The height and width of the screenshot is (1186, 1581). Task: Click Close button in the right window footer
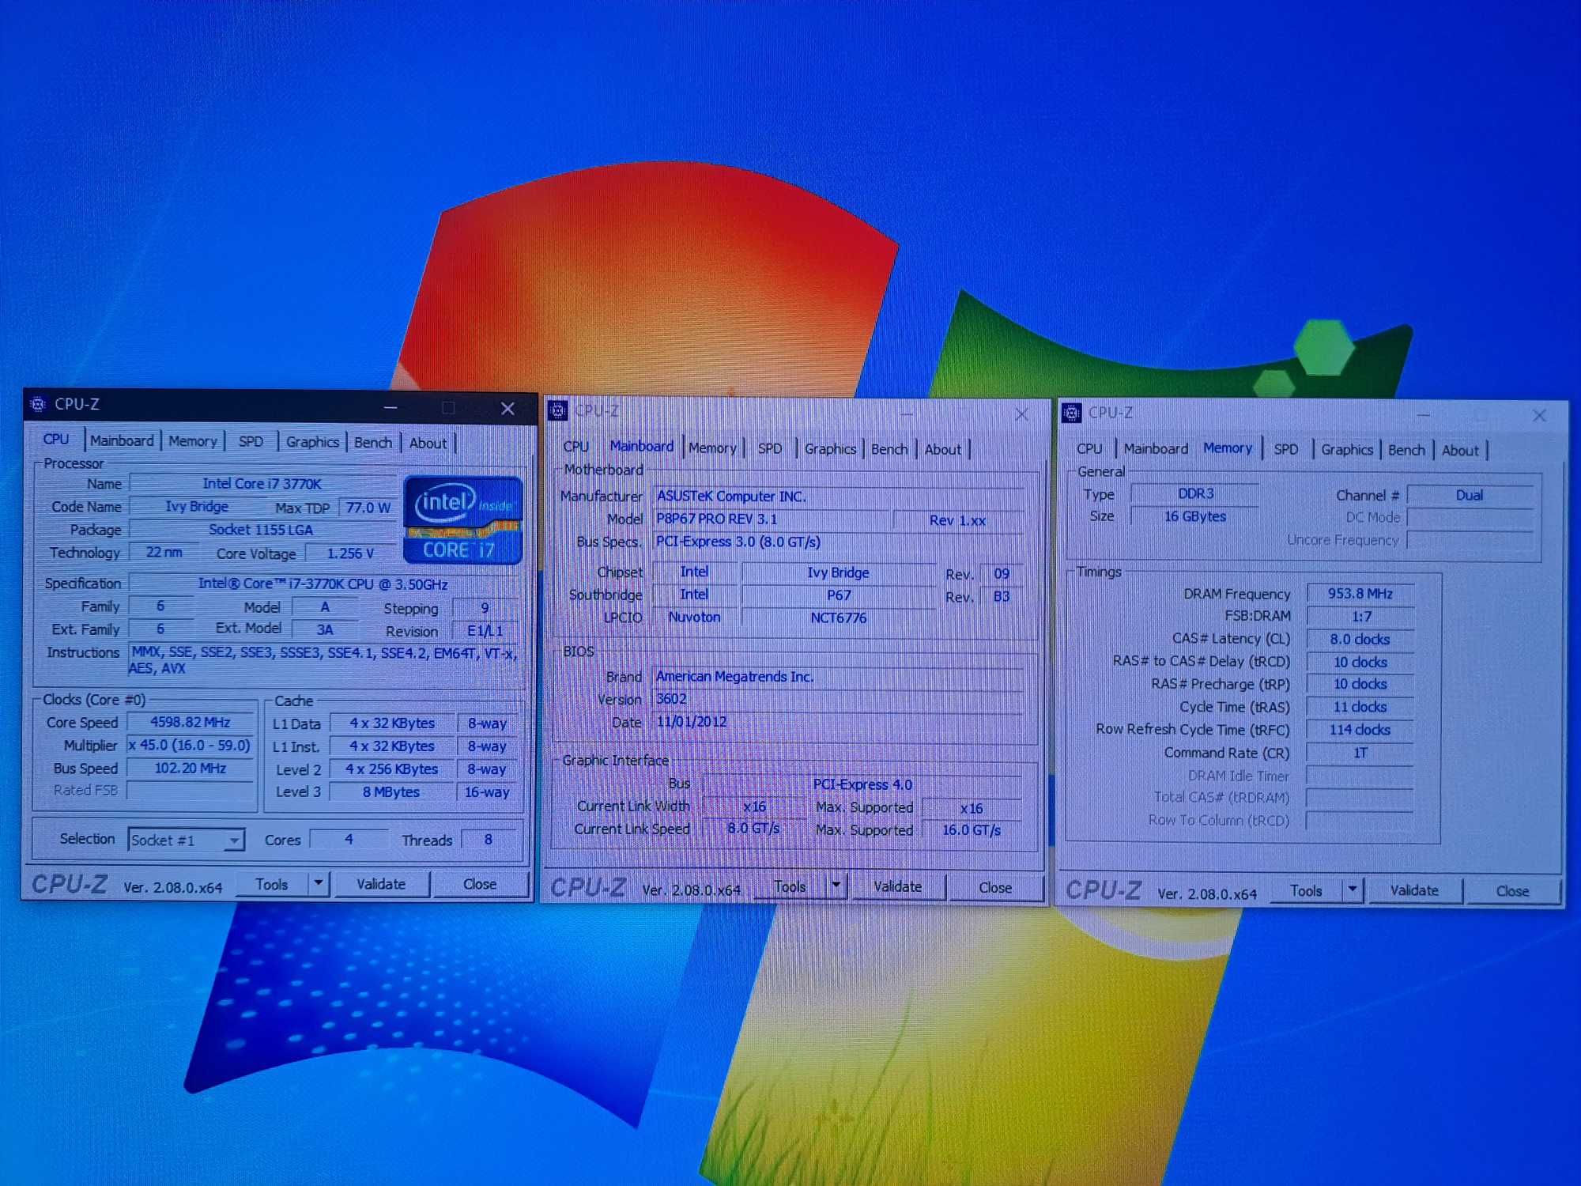(x=1512, y=891)
